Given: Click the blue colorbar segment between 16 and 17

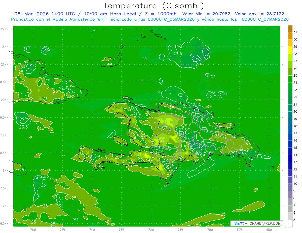Looking at the screenshot, I should coord(290,137).
